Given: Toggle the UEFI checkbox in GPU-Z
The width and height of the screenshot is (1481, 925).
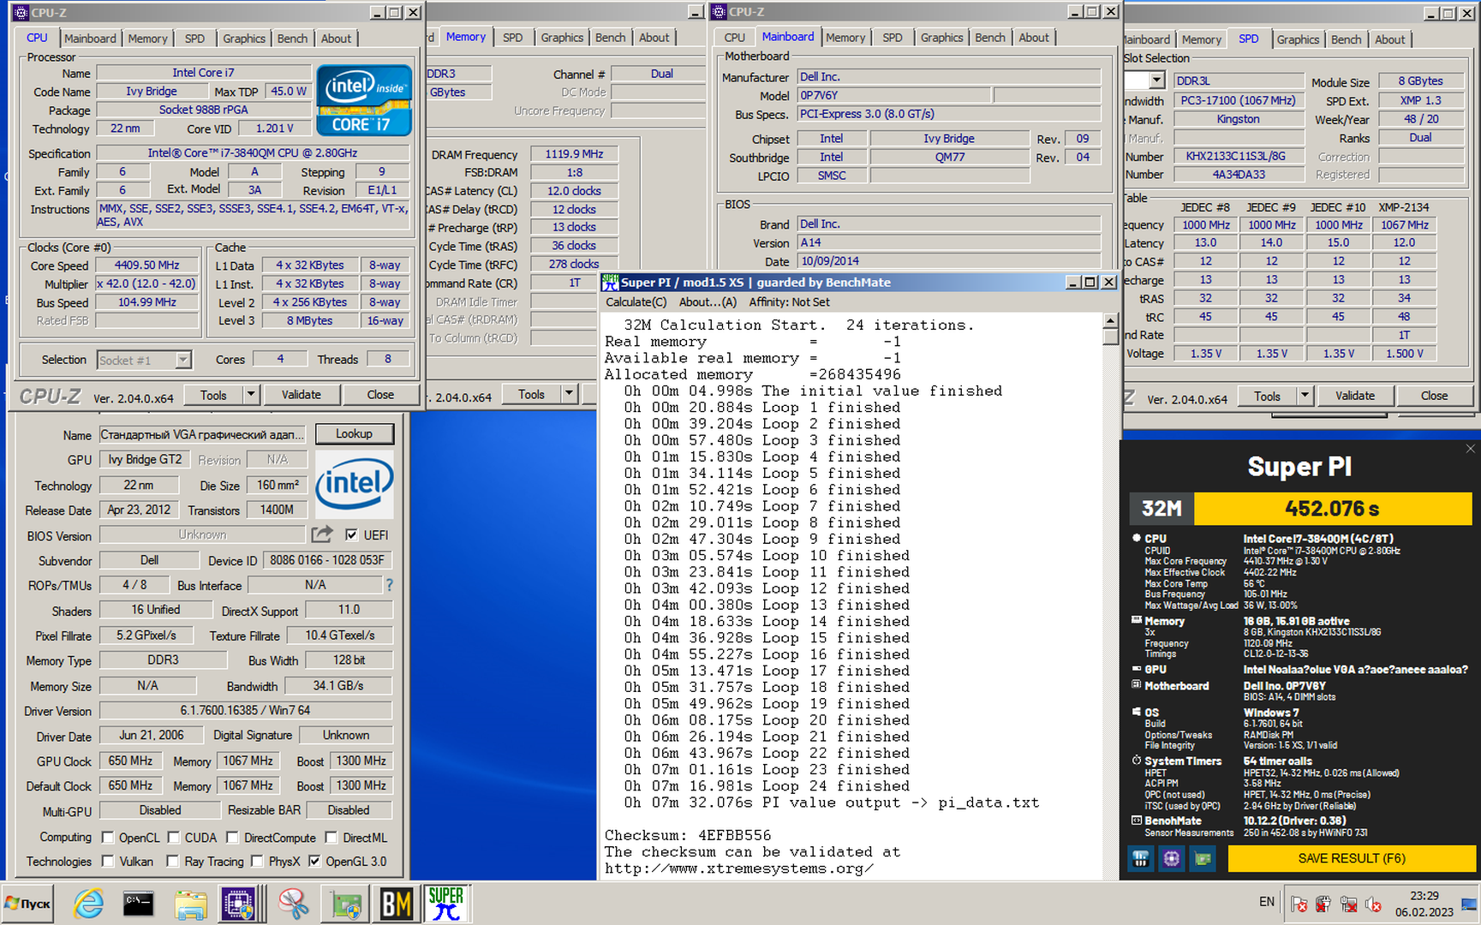Looking at the screenshot, I should pos(351,534).
